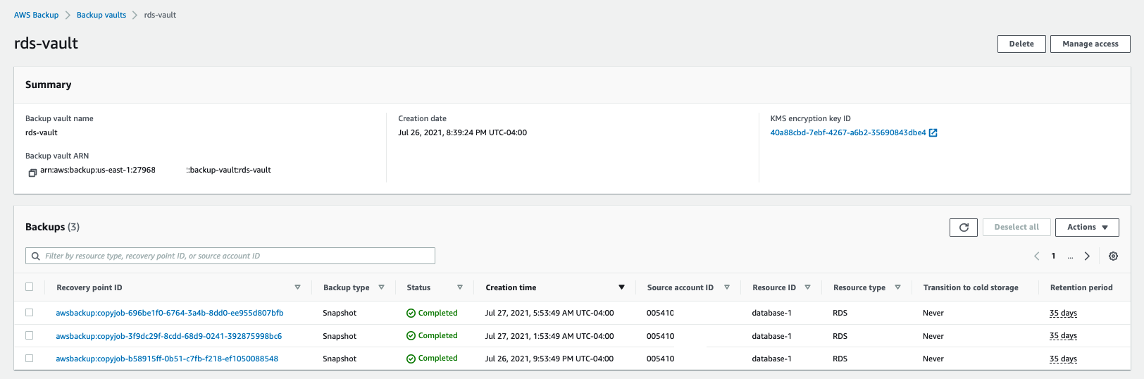Screen dimensions: 1144x379
Task: Open recovery point copyjob-3f9dc29f link
Action: 169,336
